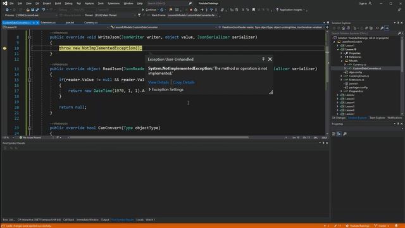Select Currency.cs in Solution Explorer
This screenshot has height=228, width=405.
click(x=359, y=65)
